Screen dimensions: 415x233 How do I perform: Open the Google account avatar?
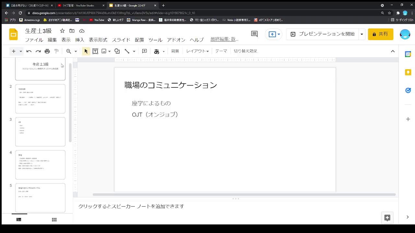pyautogui.click(x=405, y=34)
